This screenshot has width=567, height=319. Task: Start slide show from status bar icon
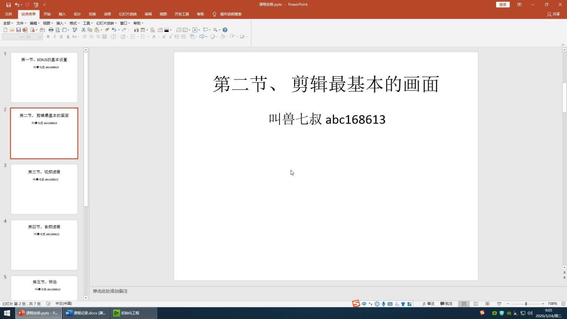click(499, 304)
